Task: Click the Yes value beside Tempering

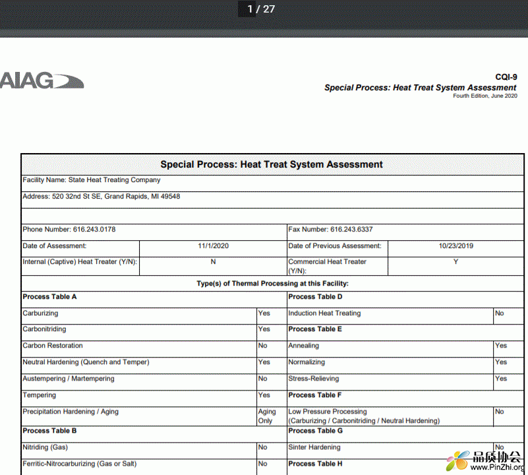Action: pyautogui.click(x=264, y=395)
